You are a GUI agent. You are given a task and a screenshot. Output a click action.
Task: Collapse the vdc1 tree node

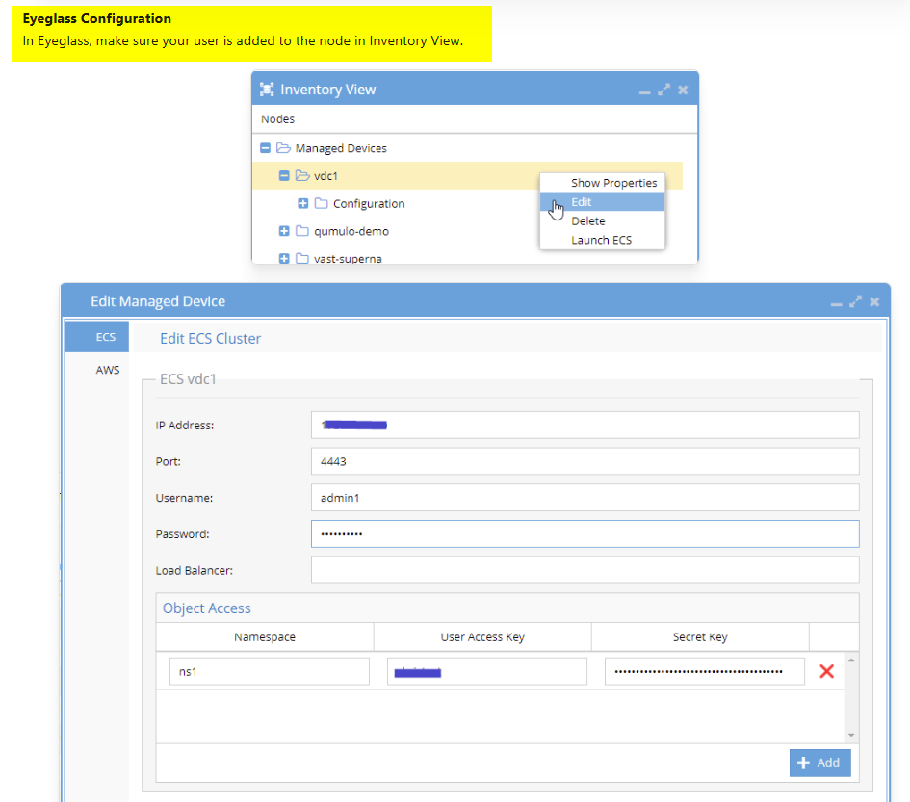click(x=284, y=176)
